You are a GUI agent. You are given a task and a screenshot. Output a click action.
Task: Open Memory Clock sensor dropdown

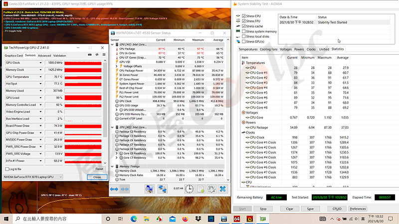coord(40,70)
